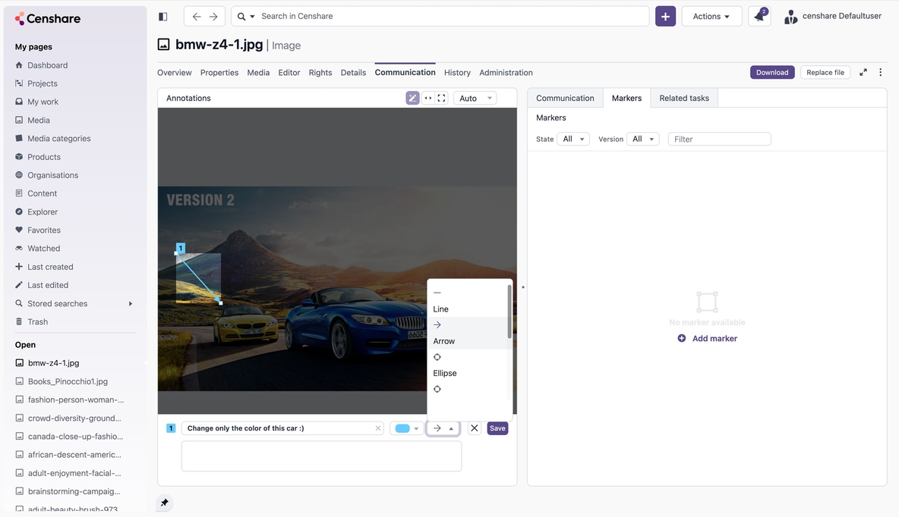This screenshot has height=517, width=899.
Task: Click the fit-width arrows icon
Action: click(x=427, y=98)
